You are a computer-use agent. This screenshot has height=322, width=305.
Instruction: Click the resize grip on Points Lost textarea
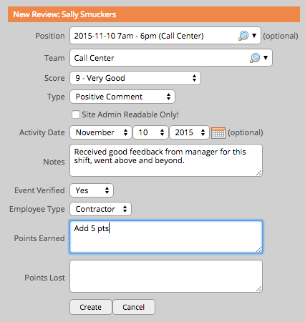tap(258, 288)
